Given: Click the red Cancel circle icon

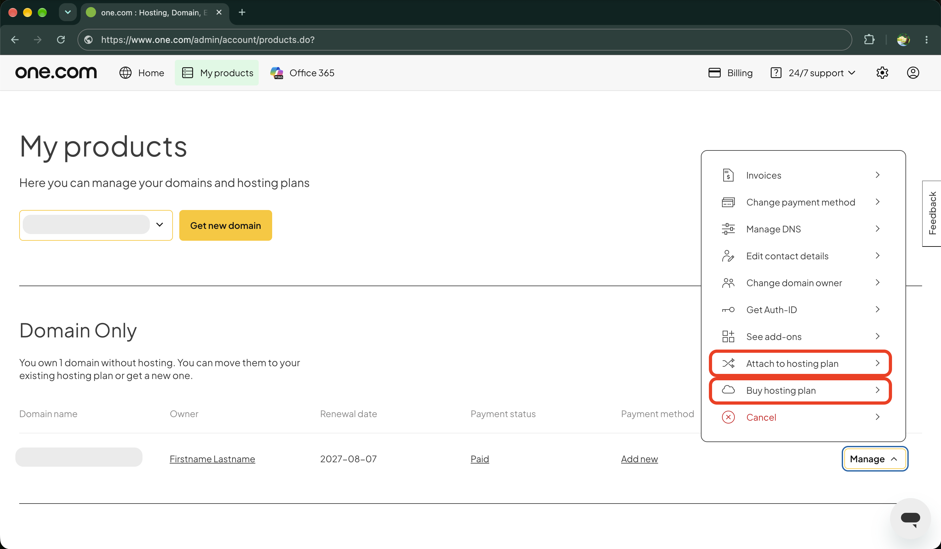Looking at the screenshot, I should click(728, 417).
